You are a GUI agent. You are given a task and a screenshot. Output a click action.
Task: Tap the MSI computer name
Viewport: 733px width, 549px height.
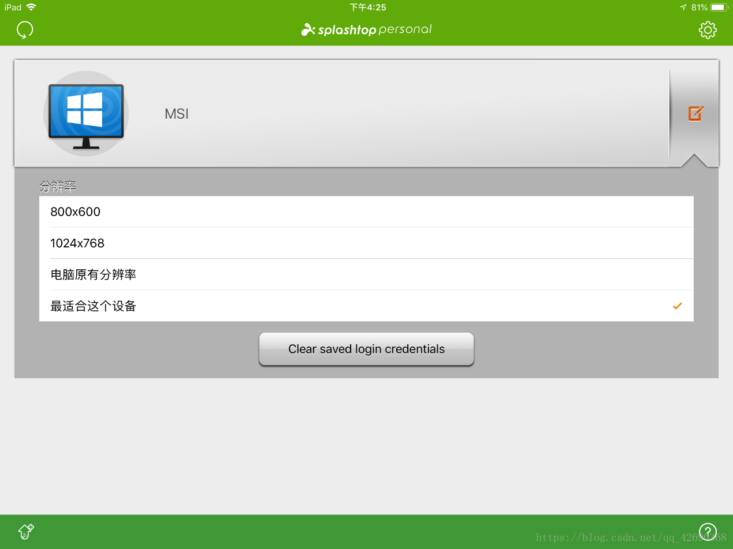coord(177,114)
